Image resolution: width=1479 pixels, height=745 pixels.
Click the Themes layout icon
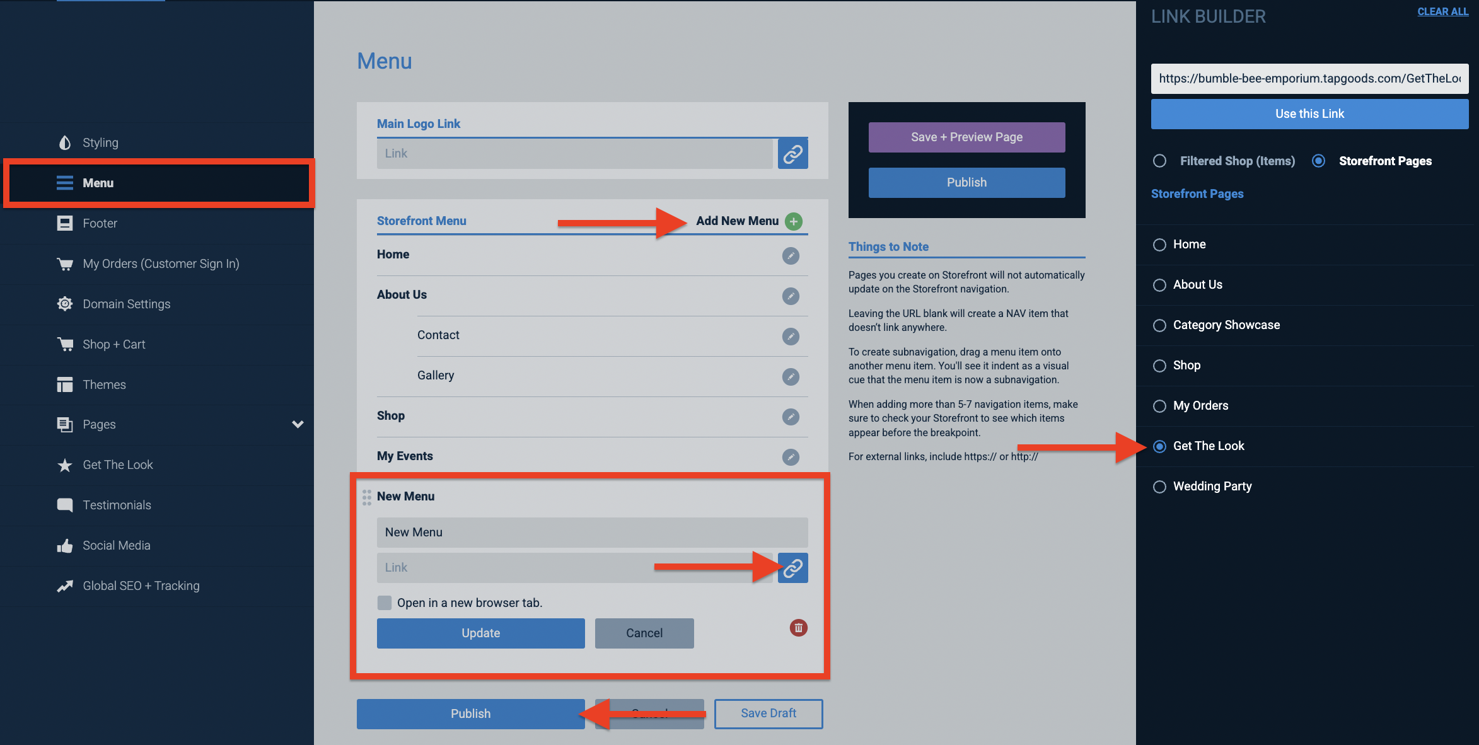[x=65, y=384]
